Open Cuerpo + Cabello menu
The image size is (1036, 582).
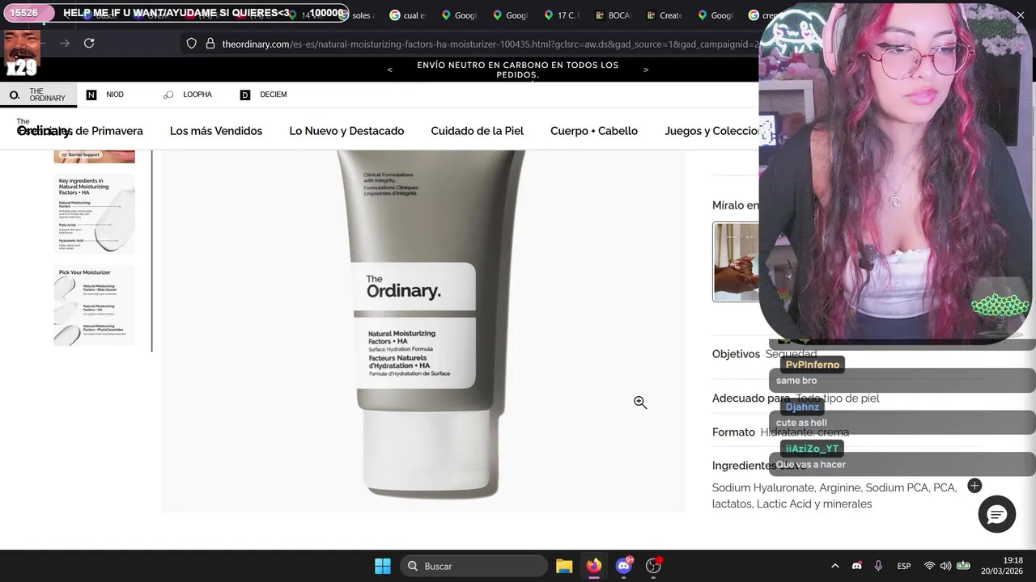[594, 131]
